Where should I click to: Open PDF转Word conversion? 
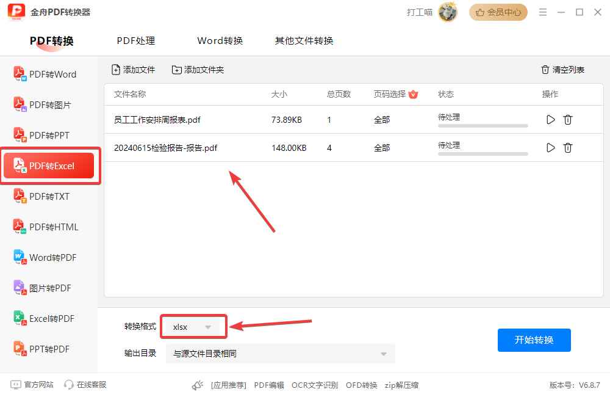(45, 74)
